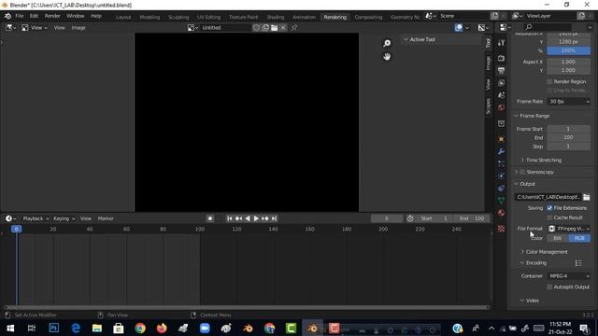Open the Window menu
The height and width of the screenshot is (336, 598).
(x=75, y=16)
